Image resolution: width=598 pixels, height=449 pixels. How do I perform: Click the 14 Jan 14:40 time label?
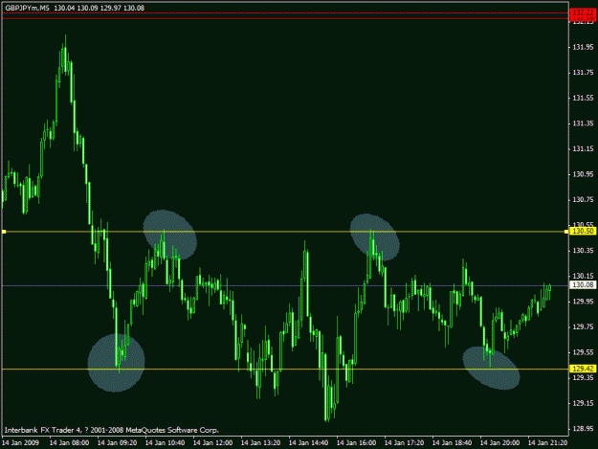click(x=308, y=443)
